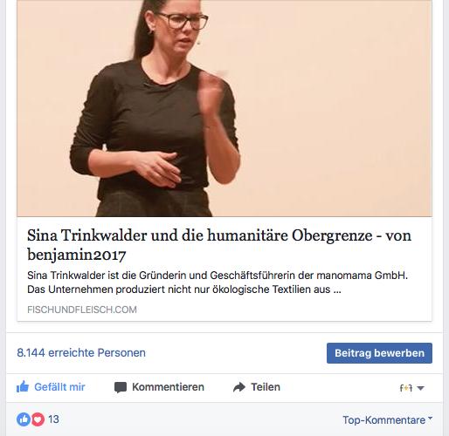Screen dimensions: 449x436
Task: Click the article preview image thumbnail
Action: click(x=224, y=108)
